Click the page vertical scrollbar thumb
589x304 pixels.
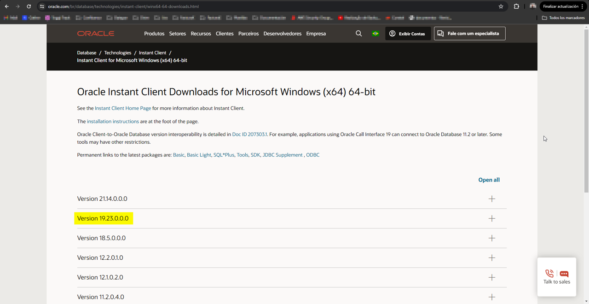click(x=586, y=111)
